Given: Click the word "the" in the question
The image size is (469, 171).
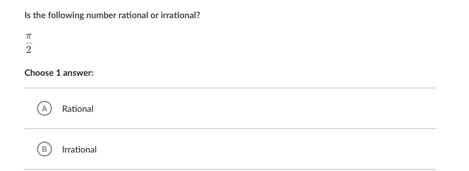Looking at the screenshot, I should [39, 15].
